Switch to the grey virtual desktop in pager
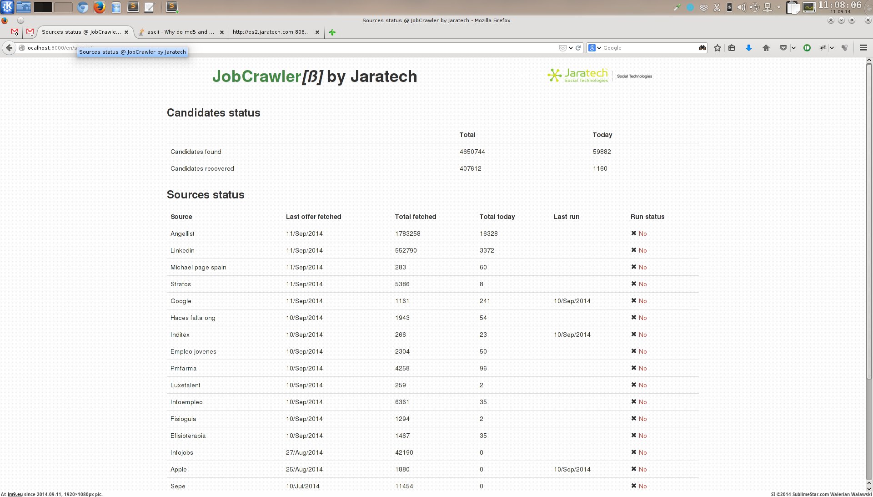Viewport: 873px width, 497px height. [x=63, y=7]
